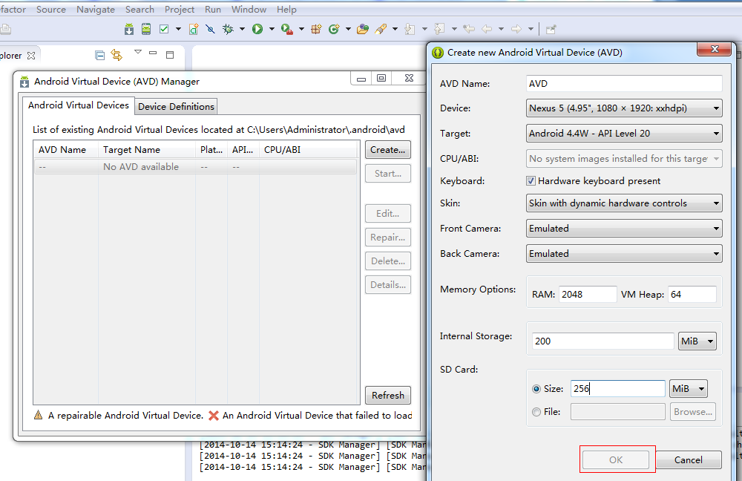This screenshot has height=481, width=742.
Task: Toggle Hardware keyboard present checkbox
Action: tap(531, 181)
